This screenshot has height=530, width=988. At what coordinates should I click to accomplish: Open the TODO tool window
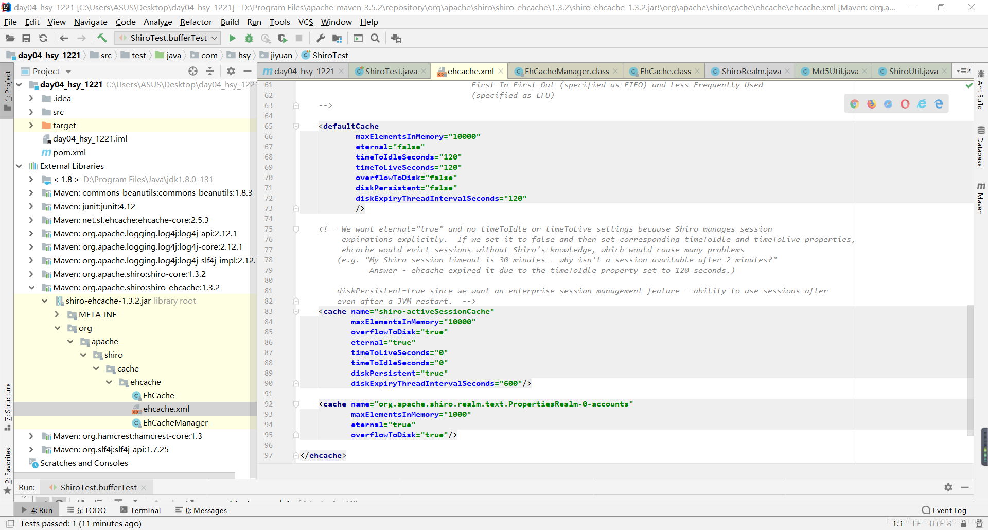click(86, 510)
